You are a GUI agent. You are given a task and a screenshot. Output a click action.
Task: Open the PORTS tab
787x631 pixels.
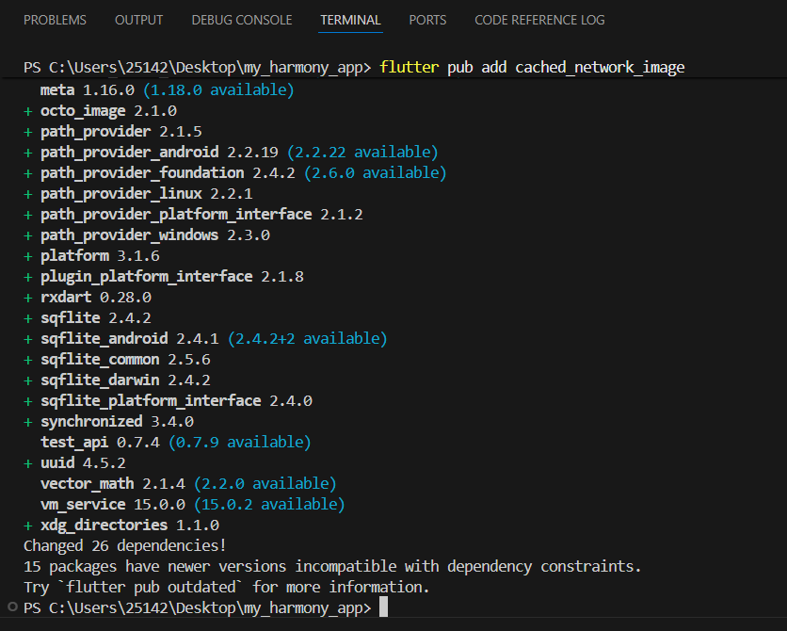coord(427,20)
